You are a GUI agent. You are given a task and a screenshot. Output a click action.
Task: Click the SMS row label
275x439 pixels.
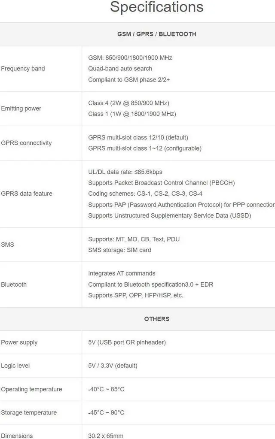point(7,245)
